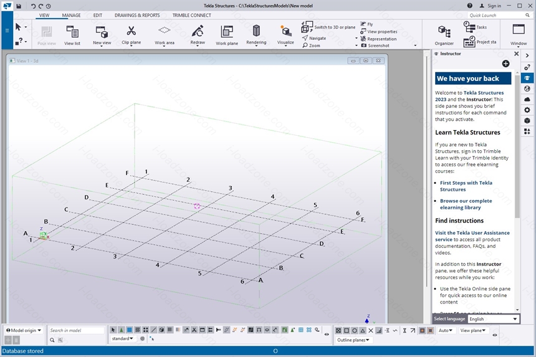Open Tekla Online globe side pane
Screen dimensions: 536x357
tap(527, 89)
